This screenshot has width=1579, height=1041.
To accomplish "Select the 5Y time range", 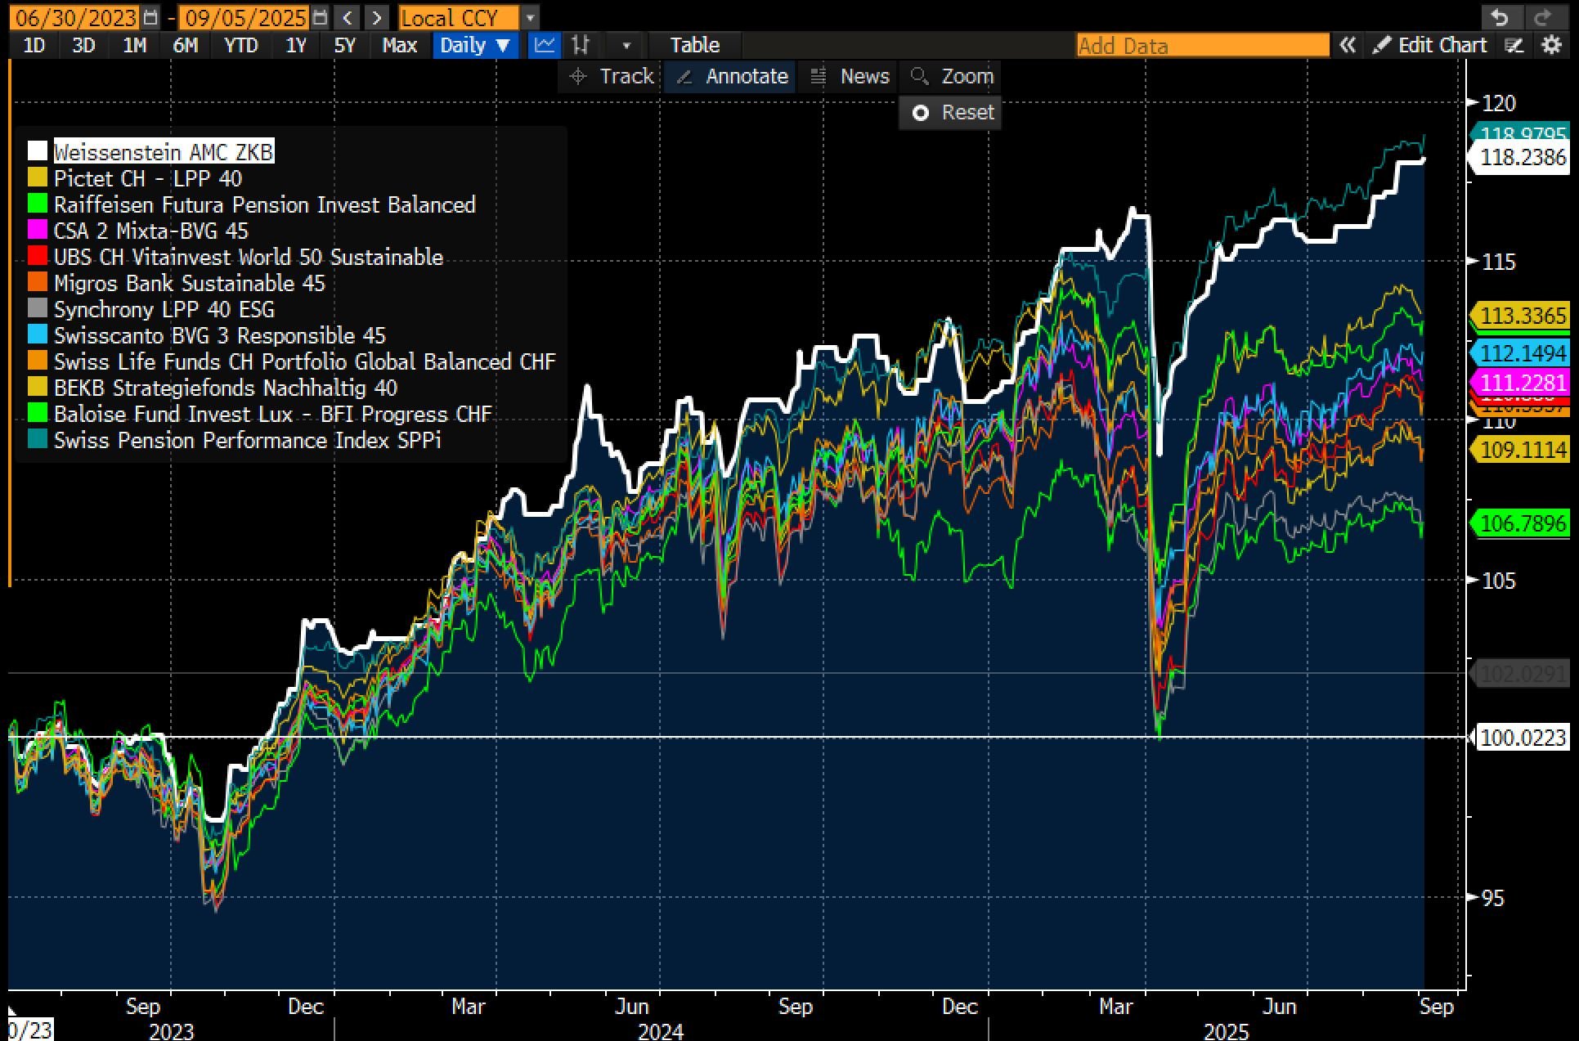I will coord(345,45).
